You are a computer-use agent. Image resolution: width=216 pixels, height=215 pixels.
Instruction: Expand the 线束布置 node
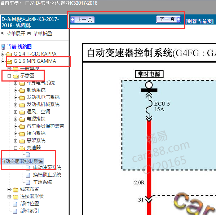(9, 189)
